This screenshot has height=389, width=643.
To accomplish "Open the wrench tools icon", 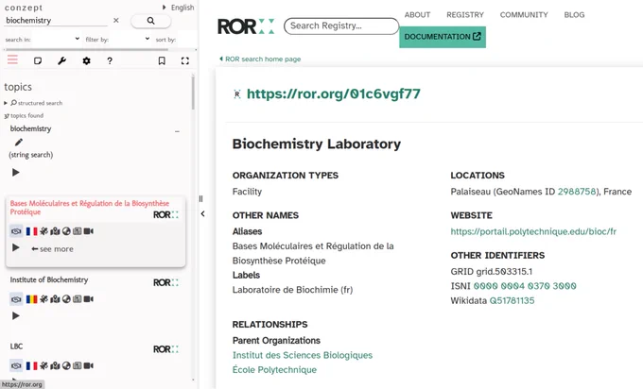I will (61, 60).
